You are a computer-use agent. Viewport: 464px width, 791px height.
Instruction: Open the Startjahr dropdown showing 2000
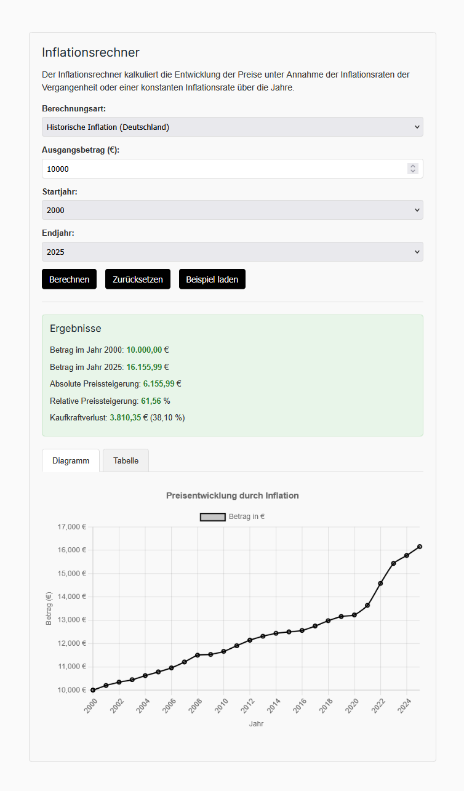[x=232, y=210]
